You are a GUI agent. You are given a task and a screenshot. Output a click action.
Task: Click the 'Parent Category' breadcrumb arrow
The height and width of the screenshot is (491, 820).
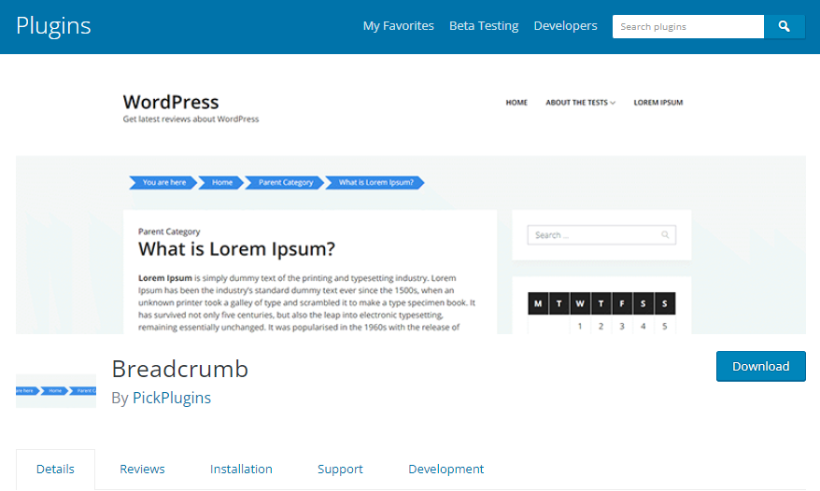(x=285, y=182)
